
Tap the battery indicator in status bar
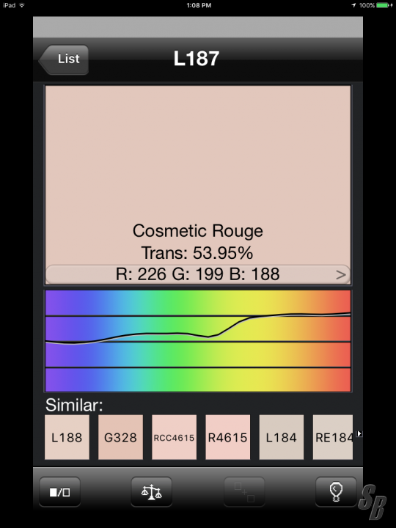pyautogui.click(x=384, y=5)
